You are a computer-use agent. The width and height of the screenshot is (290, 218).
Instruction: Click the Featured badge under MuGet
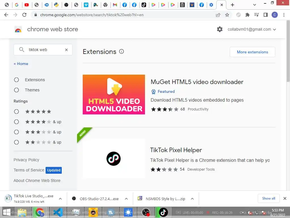[x=163, y=92]
